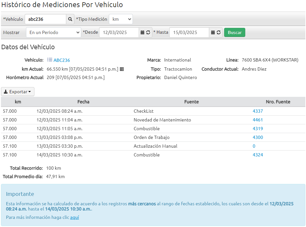Open the calendar icon for Desde date
The image size is (306, 227).
142,32
